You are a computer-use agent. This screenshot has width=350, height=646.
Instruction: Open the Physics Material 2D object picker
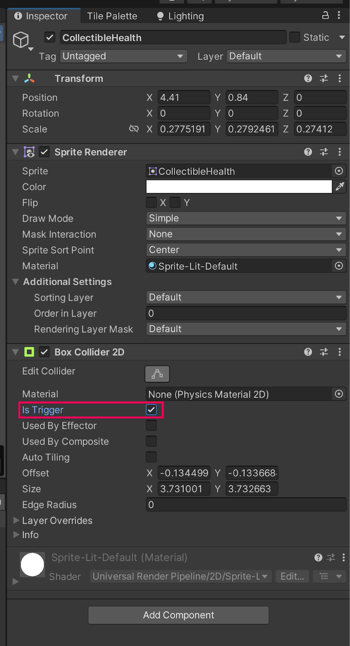point(339,394)
